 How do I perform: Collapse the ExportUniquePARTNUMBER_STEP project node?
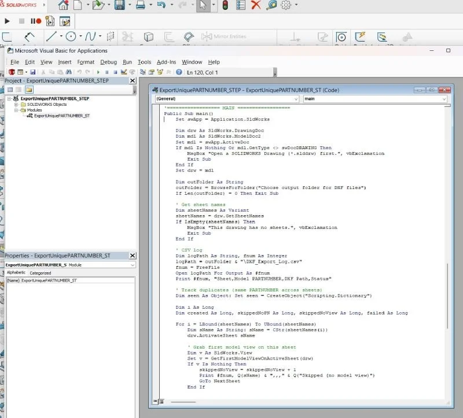(x=9, y=98)
